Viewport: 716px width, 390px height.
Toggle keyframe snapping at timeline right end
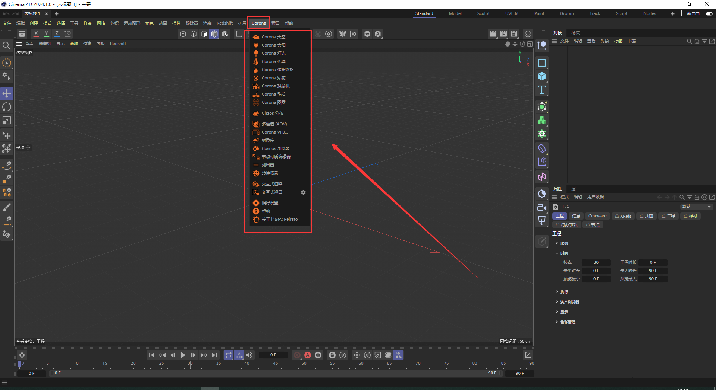(398, 355)
